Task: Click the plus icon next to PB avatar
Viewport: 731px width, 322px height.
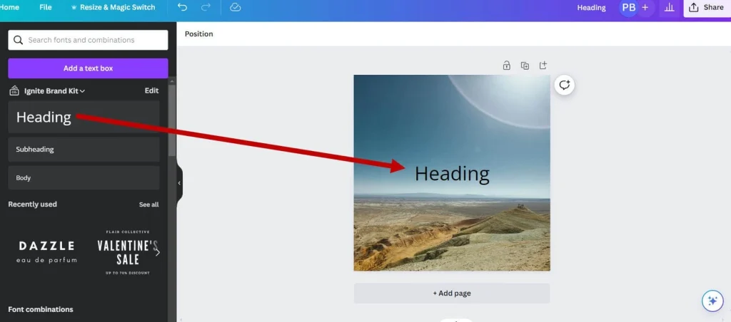Action: click(x=645, y=7)
